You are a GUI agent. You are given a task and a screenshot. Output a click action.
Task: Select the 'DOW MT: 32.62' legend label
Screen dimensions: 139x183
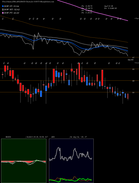click(12, 10)
